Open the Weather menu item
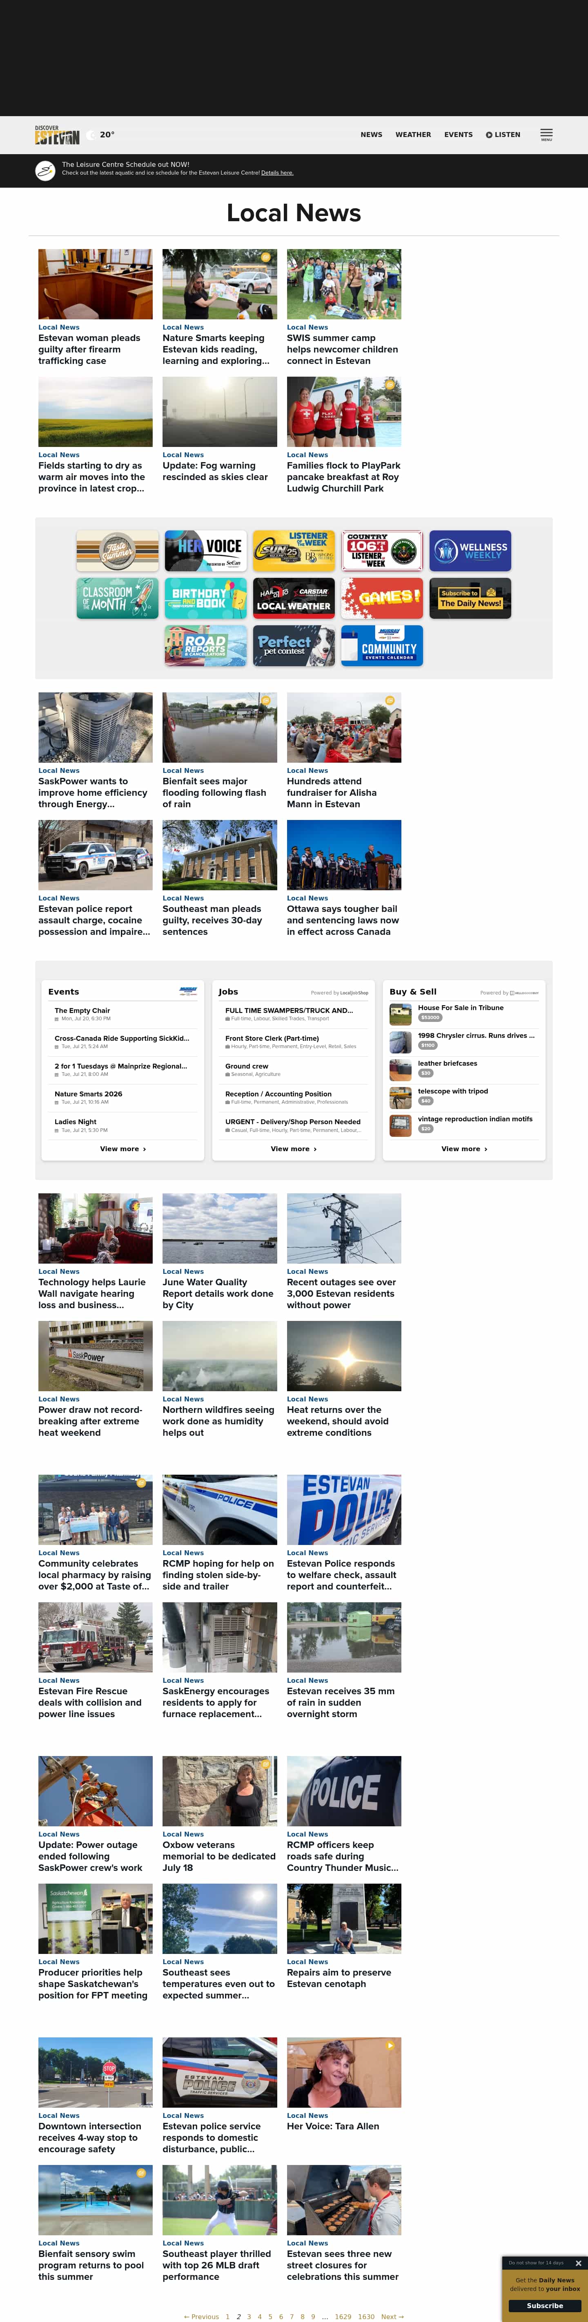588x2322 pixels. (413, 135)
